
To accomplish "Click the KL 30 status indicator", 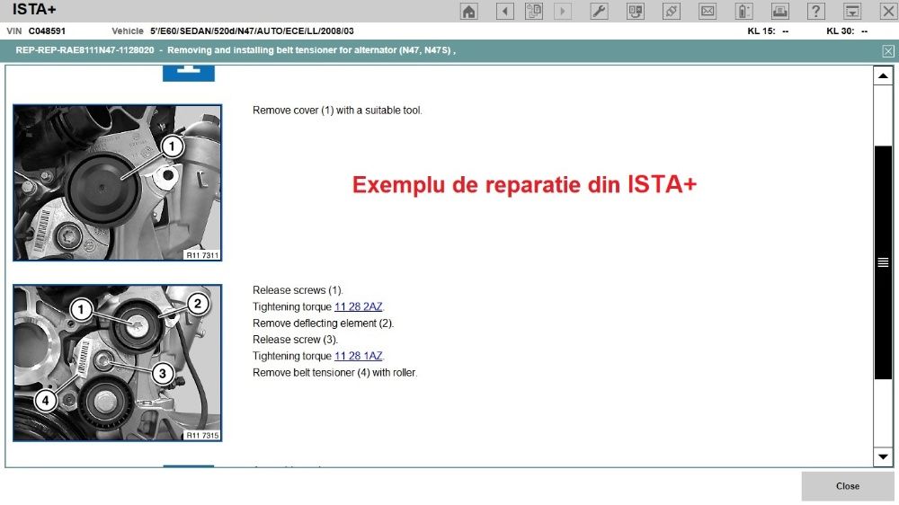I will 847,31.
